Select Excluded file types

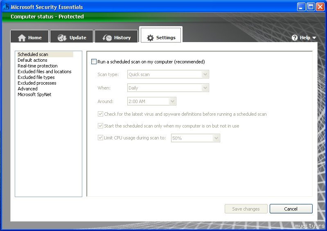coord(36,77)
